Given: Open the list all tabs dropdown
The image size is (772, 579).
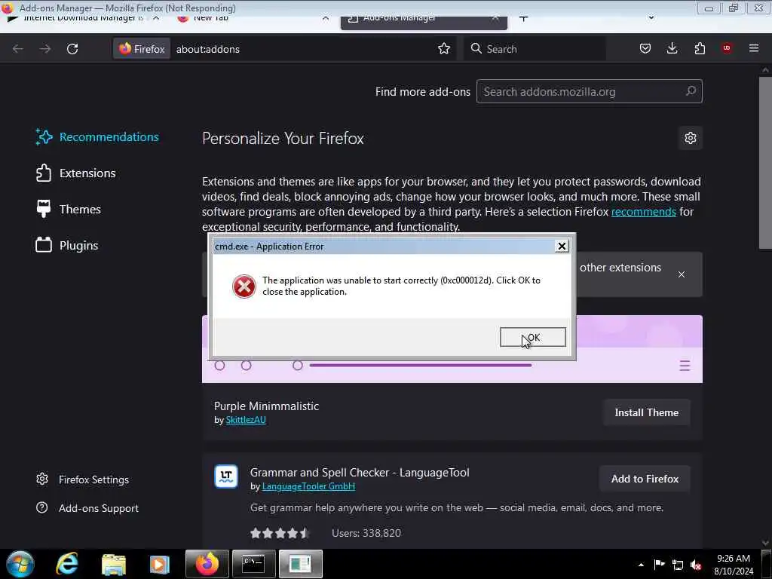Looking at the screenshot, I should [651, 18].
